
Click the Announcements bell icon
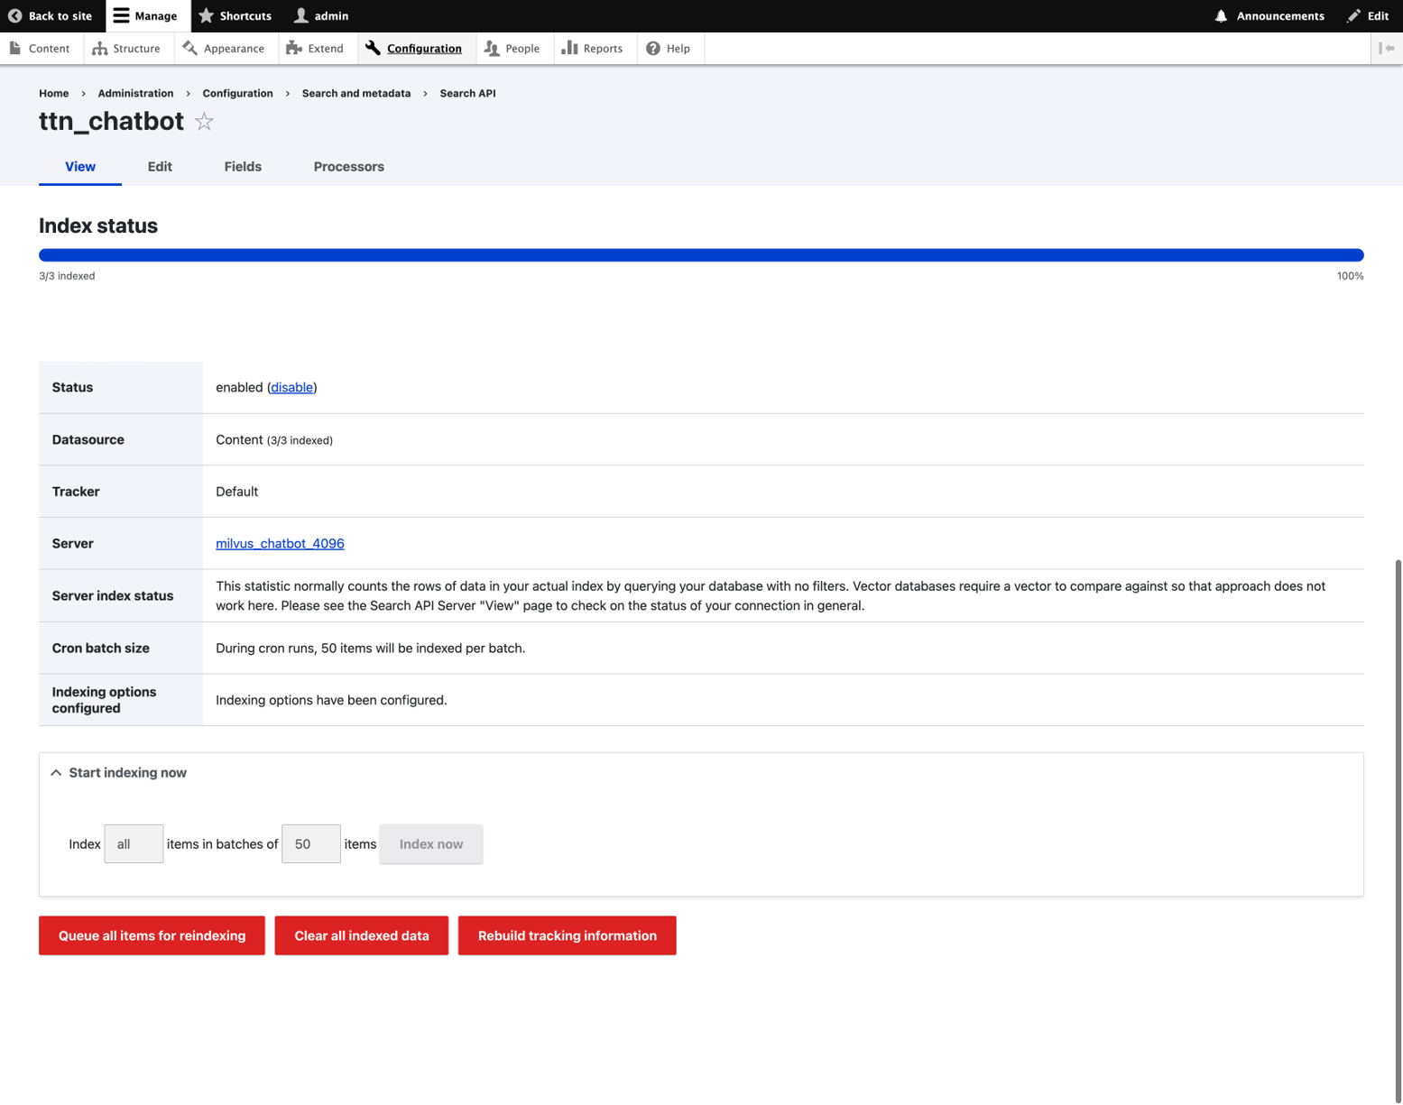click(x=1220, y=15)
